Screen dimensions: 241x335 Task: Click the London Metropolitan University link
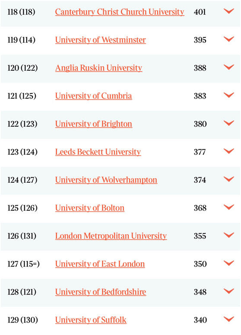click(x=111, y=236)
